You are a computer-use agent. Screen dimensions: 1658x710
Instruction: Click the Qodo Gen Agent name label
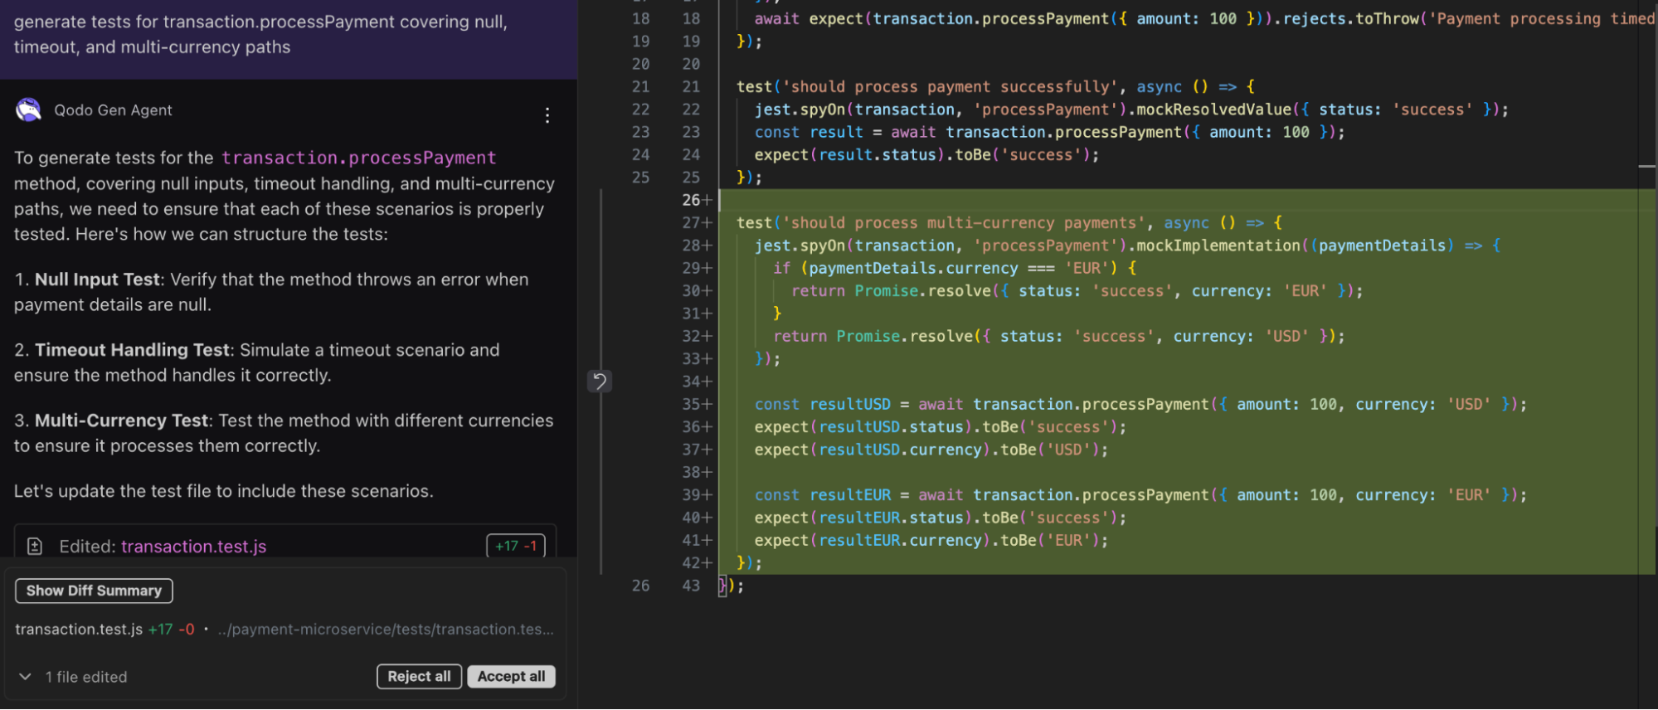click(x=113, y=110)
